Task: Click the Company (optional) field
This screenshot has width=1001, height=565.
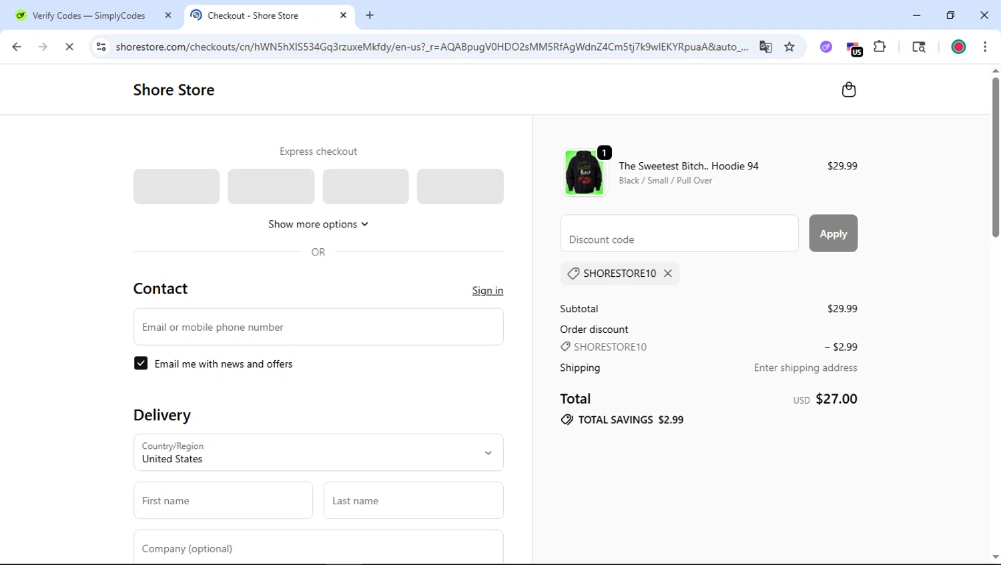Action: point(318,548)
